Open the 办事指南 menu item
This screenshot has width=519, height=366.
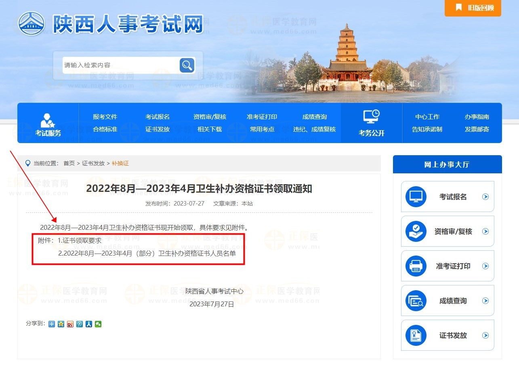[x=477, y=117]
